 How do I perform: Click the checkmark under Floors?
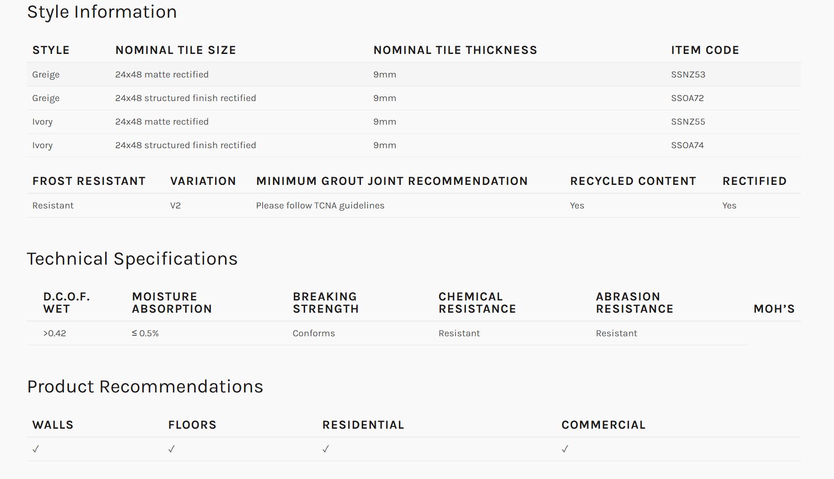(x=172, y=449)
